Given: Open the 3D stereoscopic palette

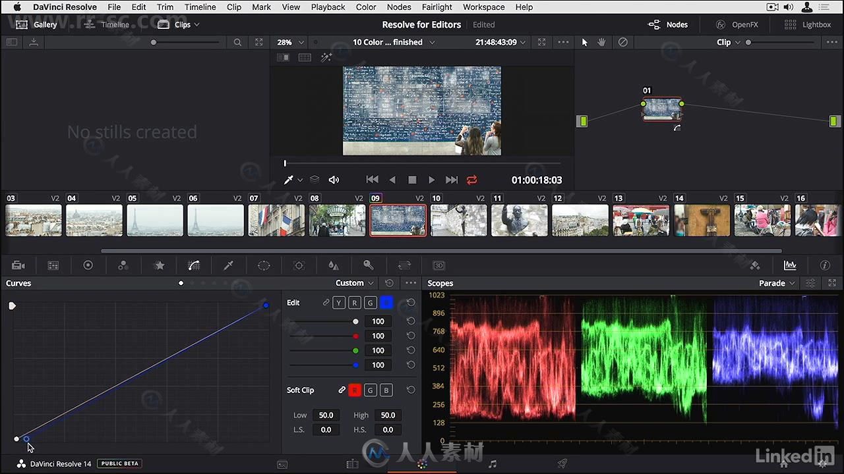Looking at the screenshot, I should pyautogui.click(x=438, y=265).
